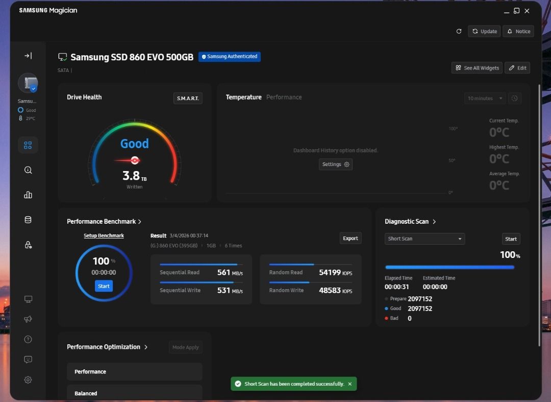551x402 pixels.
Task: Dismiss the Short Scan completed notification
Action: point(349,384)
